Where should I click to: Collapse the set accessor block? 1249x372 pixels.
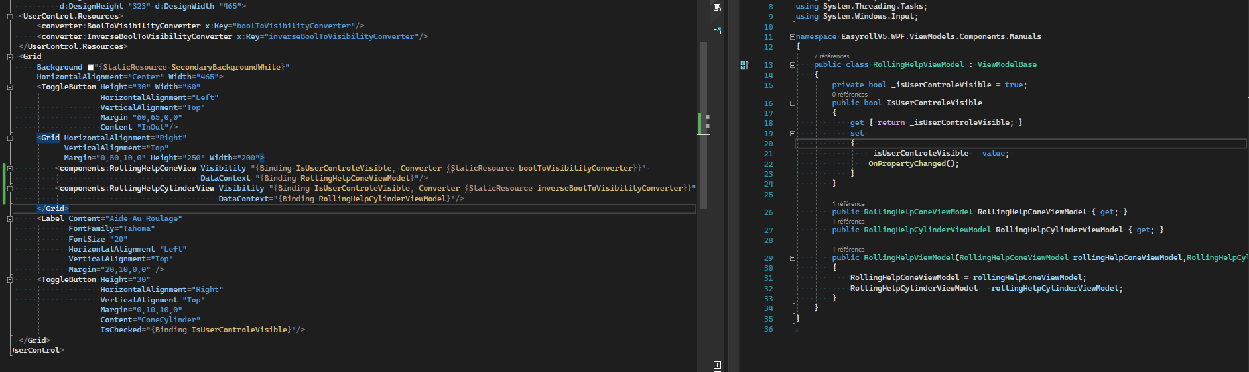click(x=792, y=133)
